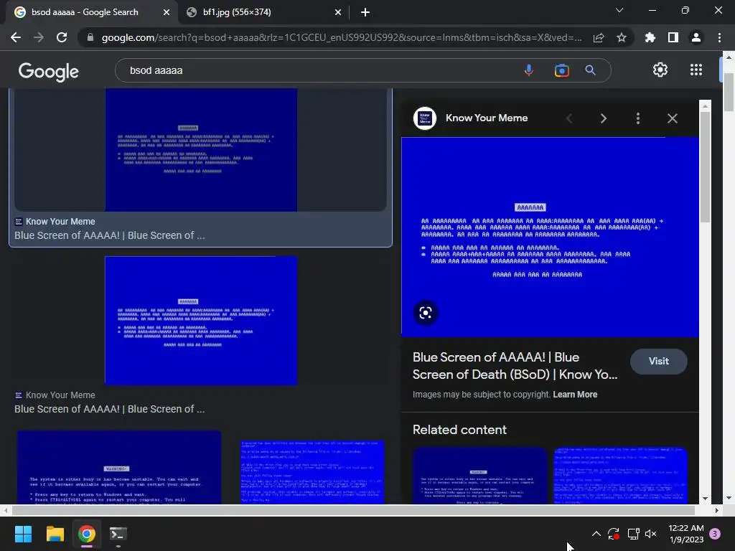Click the lock icon in address bar
Viewport: 735px width, 551px height.
pyautogui.click(x=90, y=37)
